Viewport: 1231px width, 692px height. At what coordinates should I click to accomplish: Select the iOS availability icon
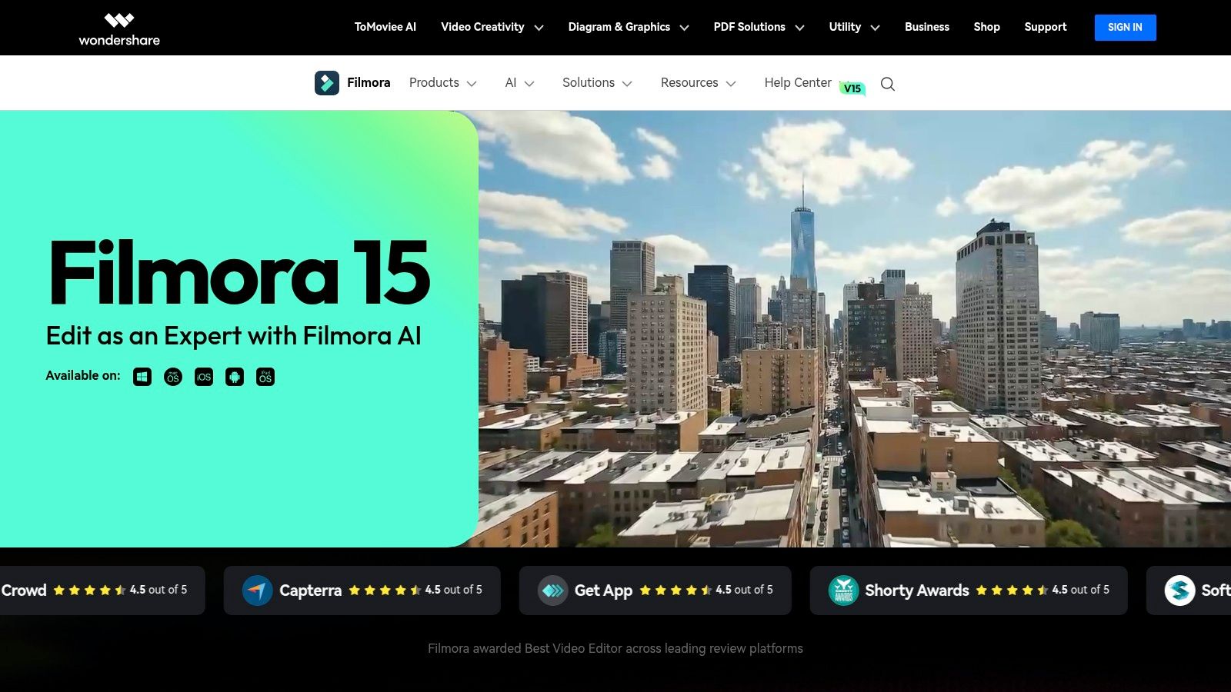pos(203,377)
